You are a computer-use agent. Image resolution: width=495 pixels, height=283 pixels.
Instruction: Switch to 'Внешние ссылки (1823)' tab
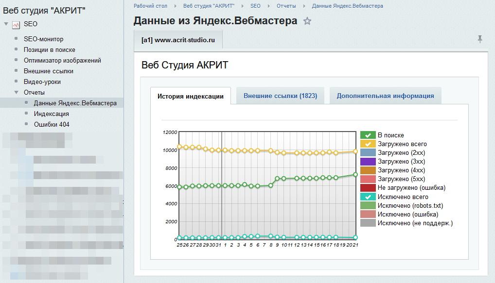[281, 96]
